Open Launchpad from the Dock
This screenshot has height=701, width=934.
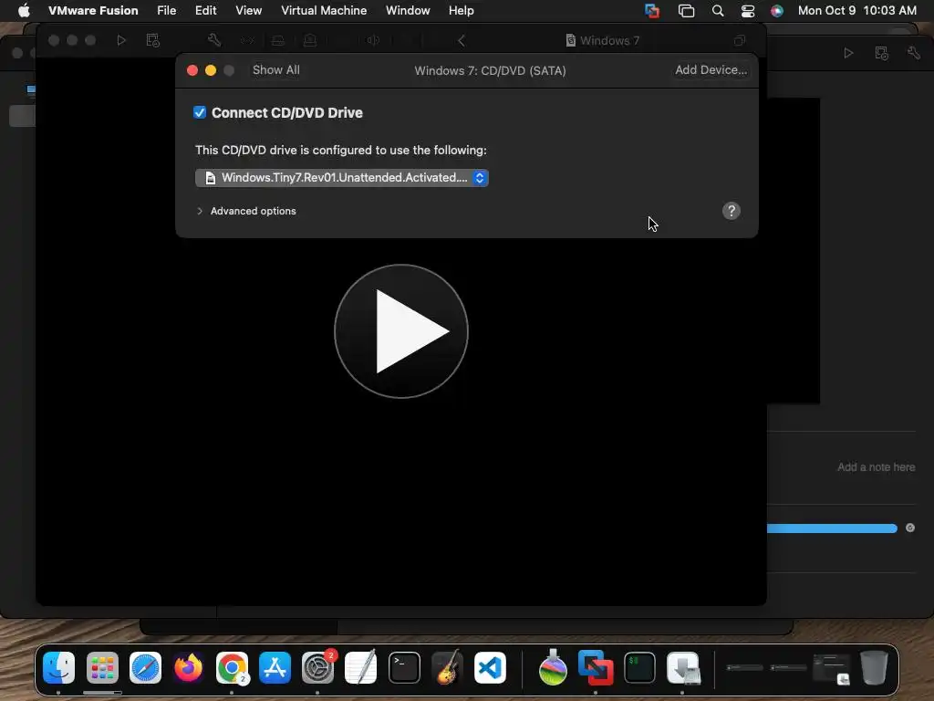point(102,667)
